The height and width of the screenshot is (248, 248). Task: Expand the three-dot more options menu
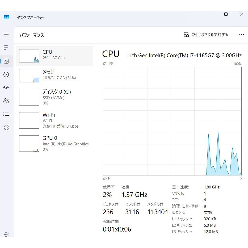click(241, 35)
